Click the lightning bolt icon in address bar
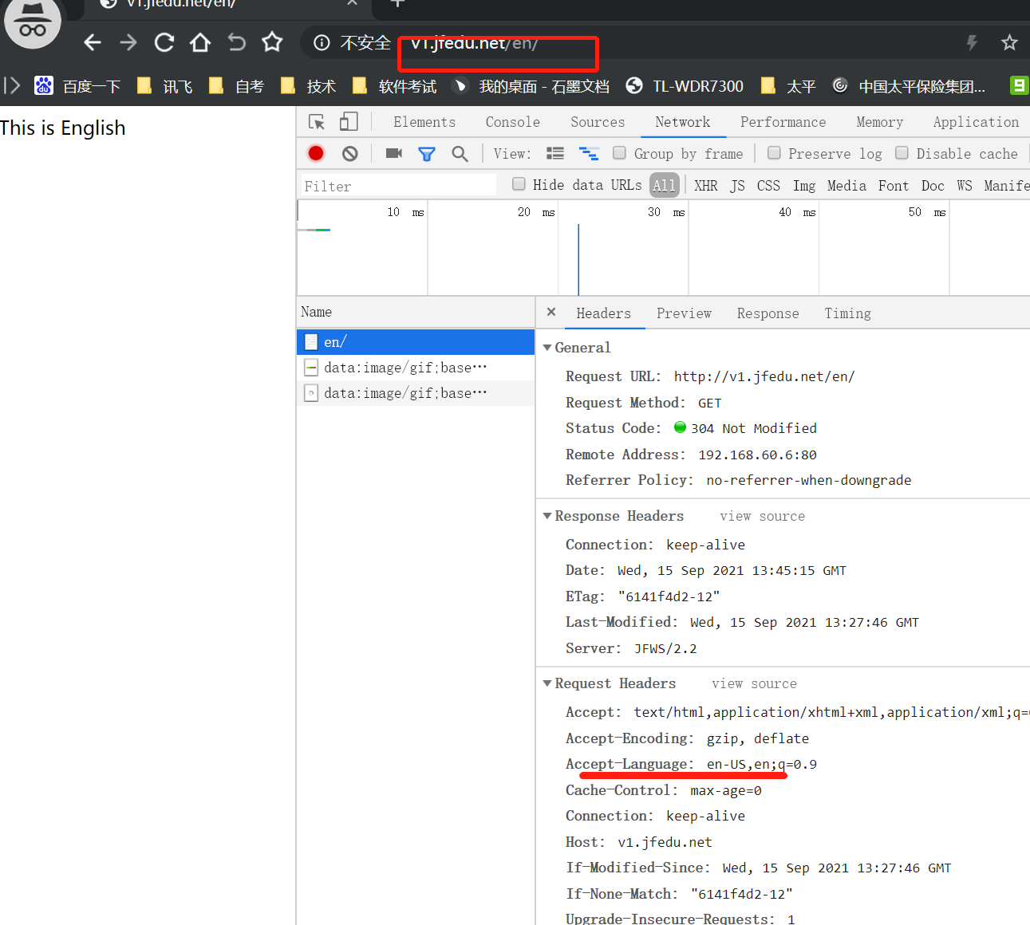The width and height of the screenshot is (1030, 925). coord(972,42)
